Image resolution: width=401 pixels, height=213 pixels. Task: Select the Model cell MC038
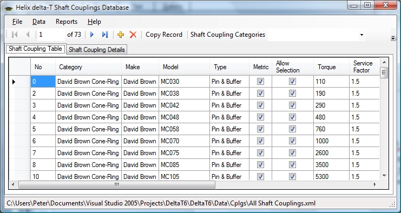pyautogui.click(x=184, y=94)
